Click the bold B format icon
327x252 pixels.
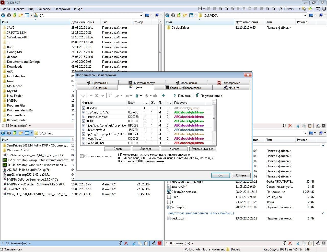127,96
